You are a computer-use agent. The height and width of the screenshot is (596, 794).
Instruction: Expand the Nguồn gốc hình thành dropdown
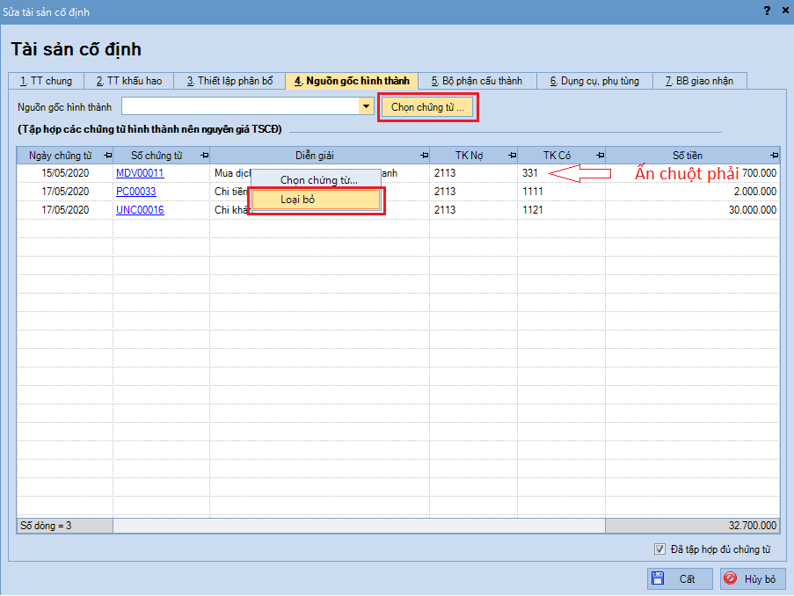[366, 107]
